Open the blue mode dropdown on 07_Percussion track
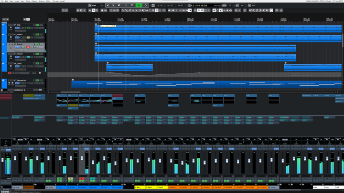This screenshot has height=193, width=344. (x=17, y=83)
